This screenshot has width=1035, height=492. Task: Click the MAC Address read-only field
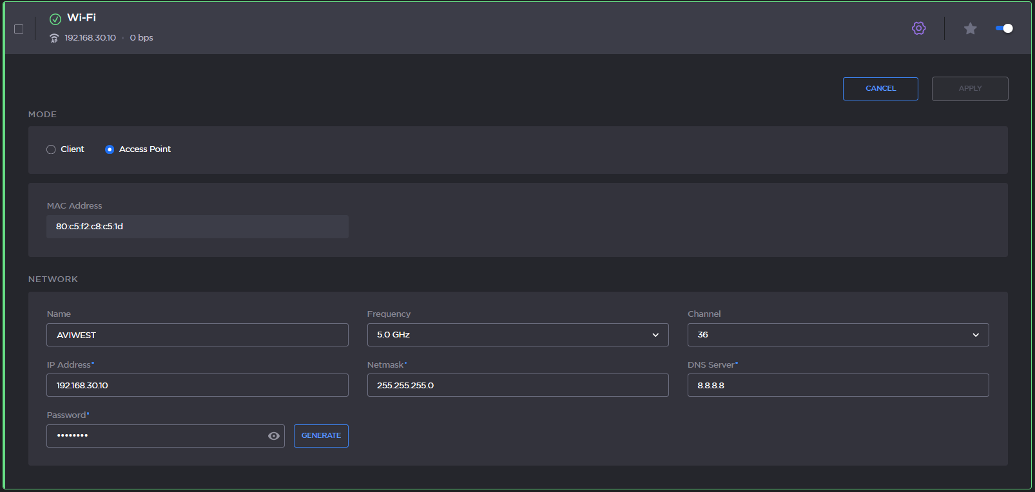pyautogui.click(x=197, y=227)
